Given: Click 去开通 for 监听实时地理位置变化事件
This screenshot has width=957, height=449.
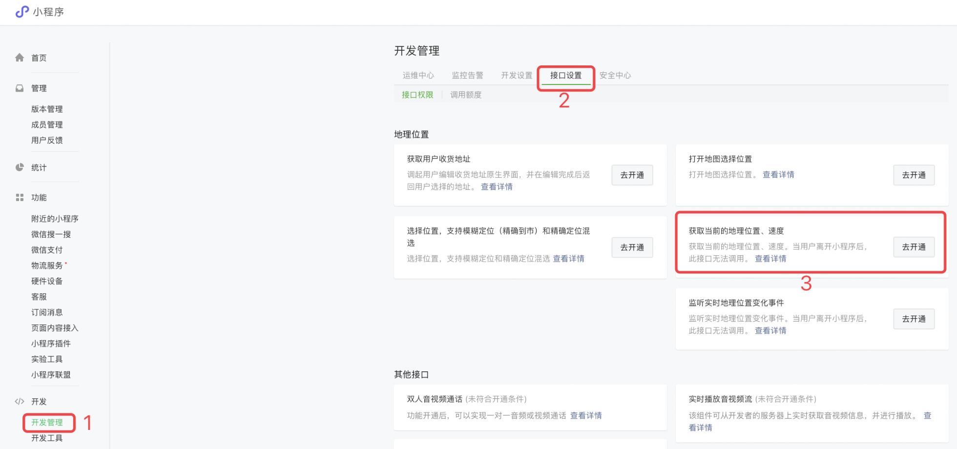Looking at the screenshot, I should pos(914,319).
